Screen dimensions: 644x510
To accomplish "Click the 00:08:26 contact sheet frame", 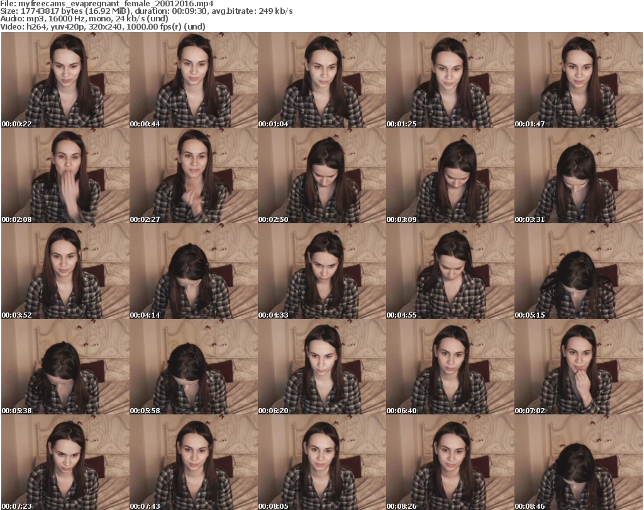I will 450,462.
